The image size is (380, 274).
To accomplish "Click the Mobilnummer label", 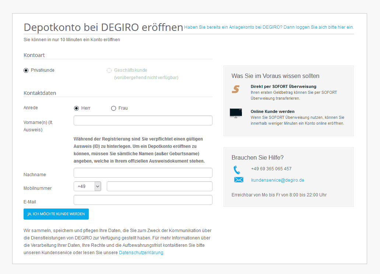I will 38,188.
